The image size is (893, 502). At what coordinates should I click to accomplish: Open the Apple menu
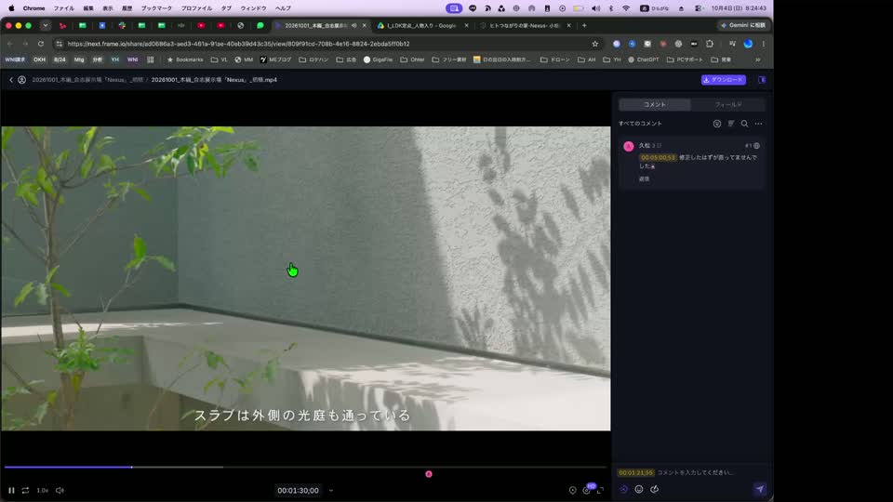point(11,8)
